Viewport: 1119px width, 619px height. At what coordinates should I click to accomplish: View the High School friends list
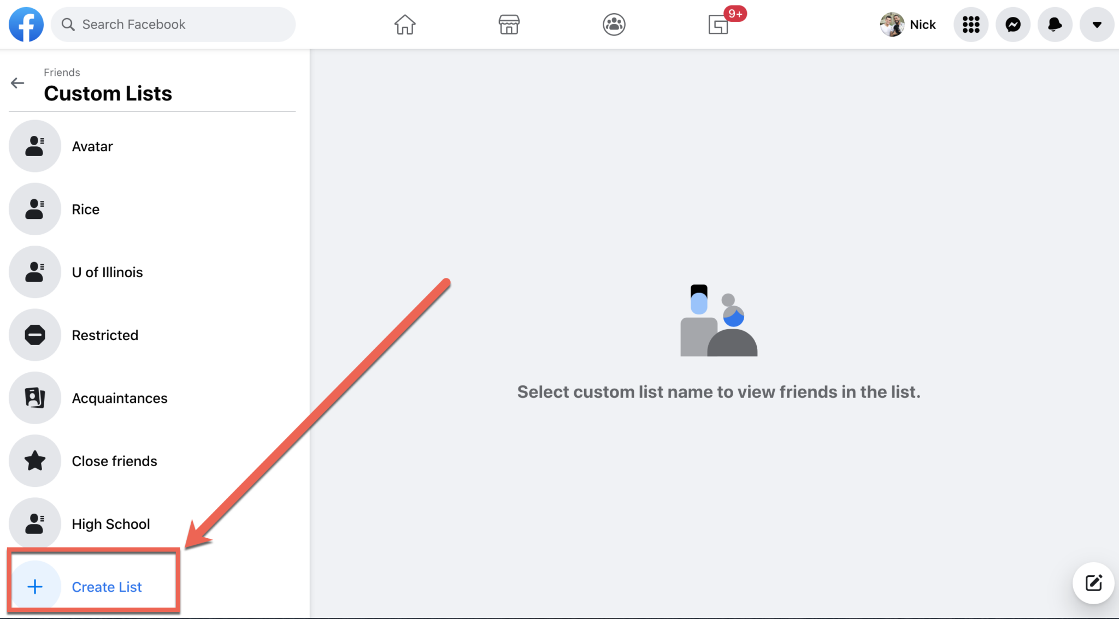(111, 523)
